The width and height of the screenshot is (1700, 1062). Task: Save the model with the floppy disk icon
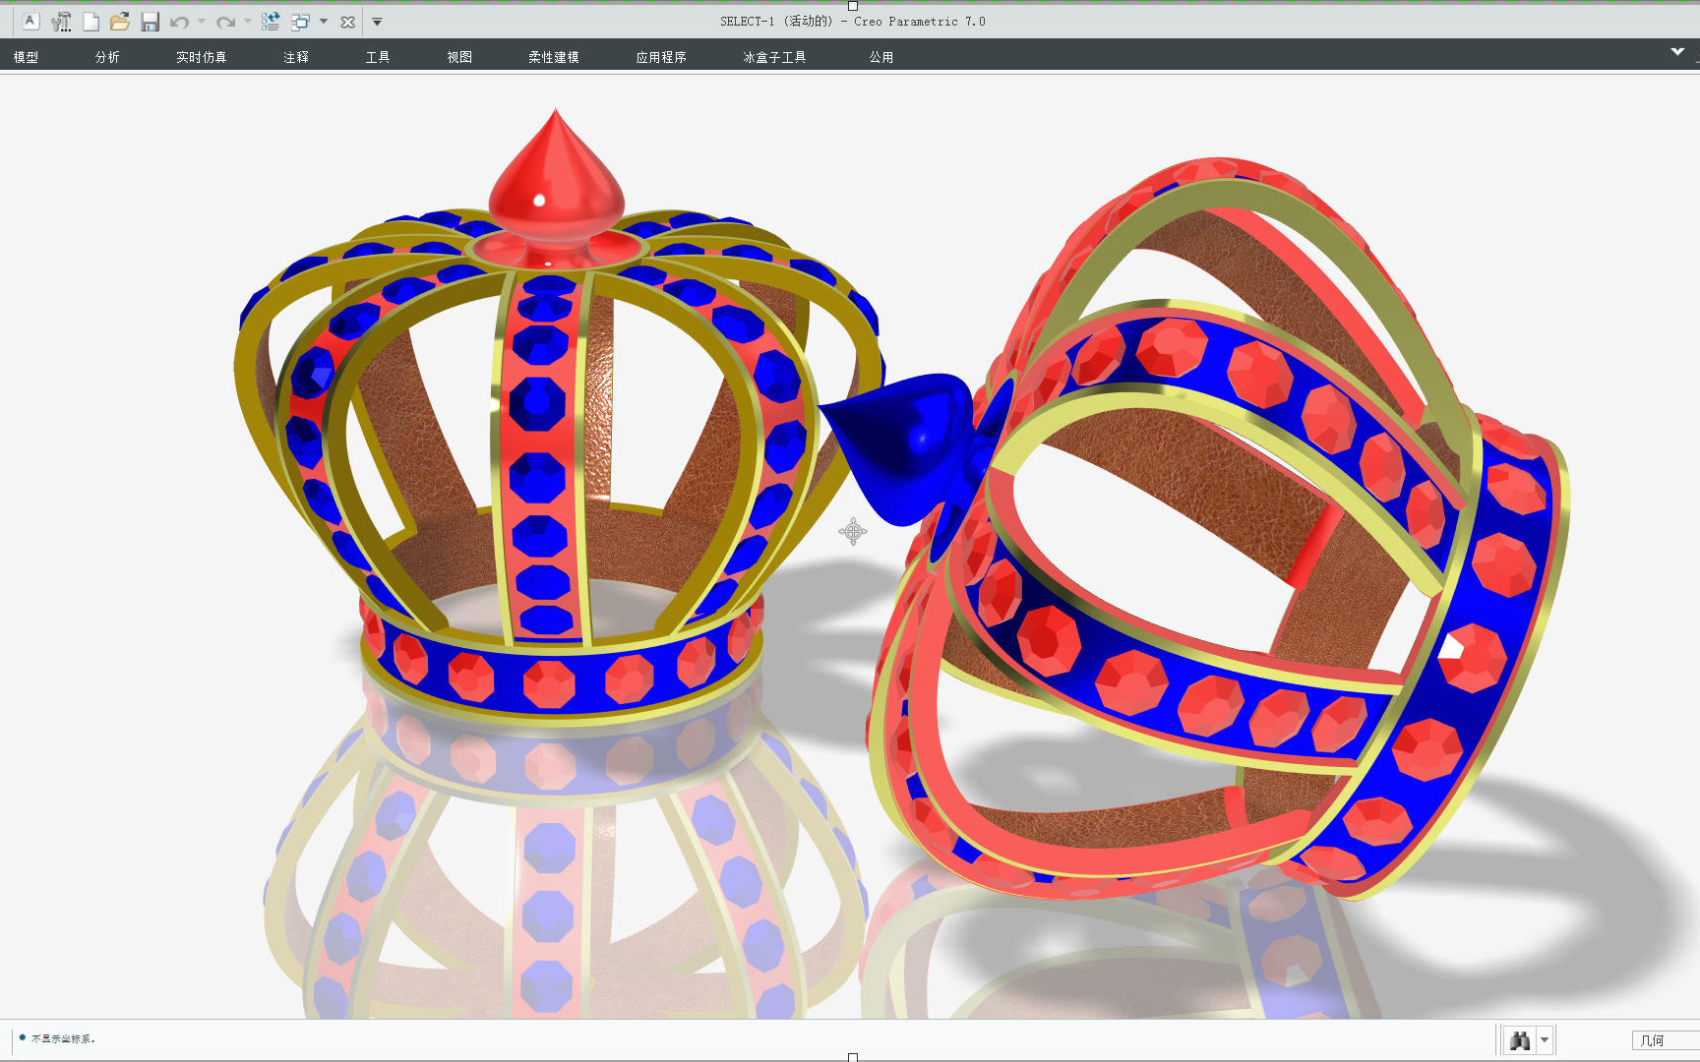150,22
